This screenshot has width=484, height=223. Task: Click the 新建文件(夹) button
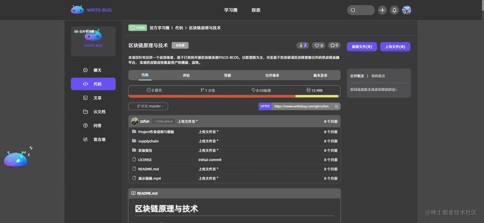pos(362,47)
